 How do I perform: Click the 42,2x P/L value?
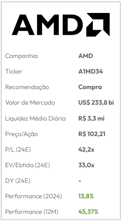click(x=86, y=150)
